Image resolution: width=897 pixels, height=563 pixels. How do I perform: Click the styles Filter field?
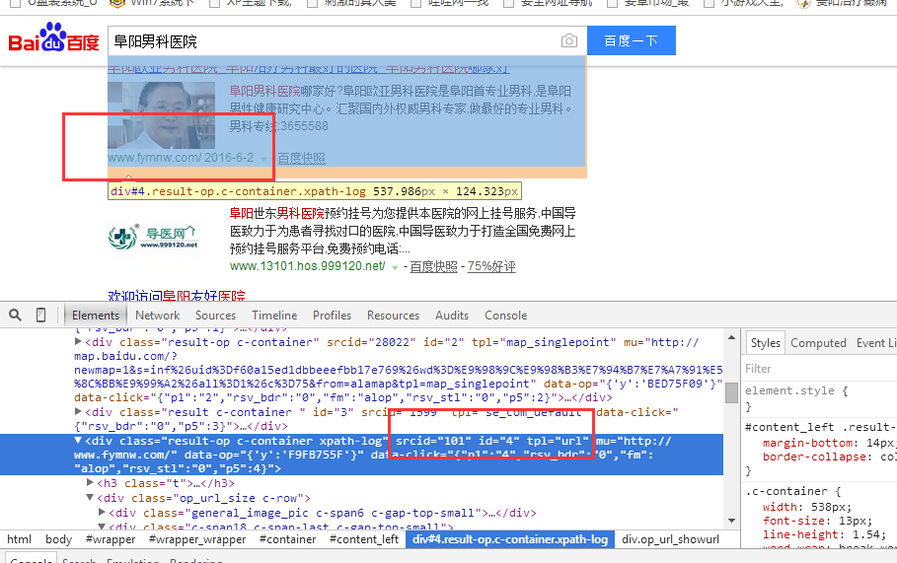[x=820, y=369]
